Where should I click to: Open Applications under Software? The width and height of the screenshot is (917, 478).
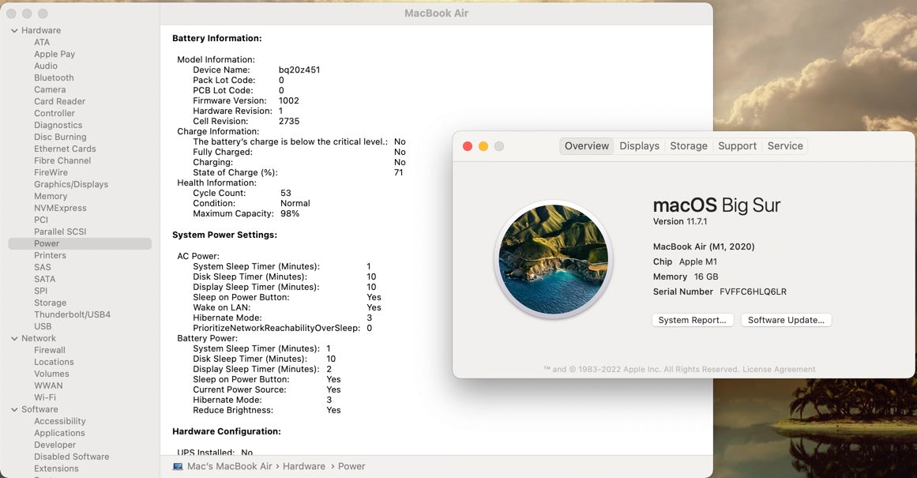(x=59, y=434)
